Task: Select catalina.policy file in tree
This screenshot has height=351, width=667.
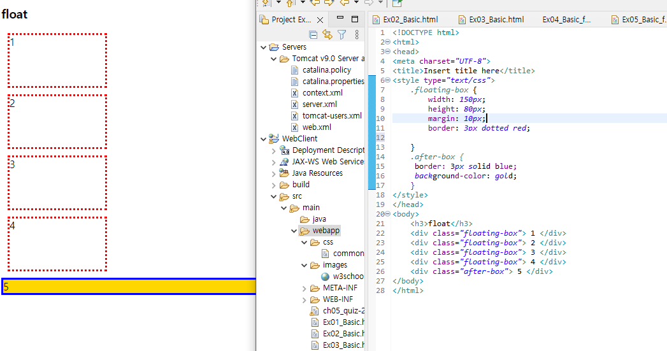Action: click(x=327, y=70)
